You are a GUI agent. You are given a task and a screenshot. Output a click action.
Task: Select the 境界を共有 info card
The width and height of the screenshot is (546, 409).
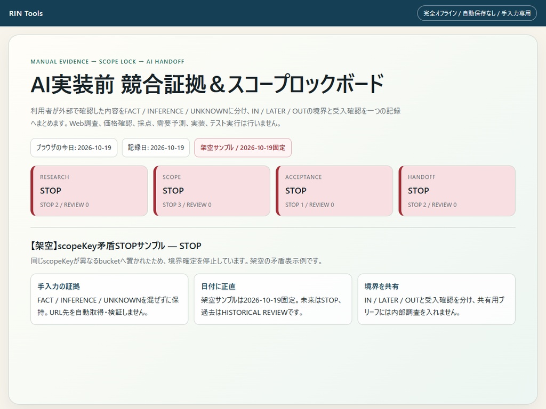tap(436, 299)
